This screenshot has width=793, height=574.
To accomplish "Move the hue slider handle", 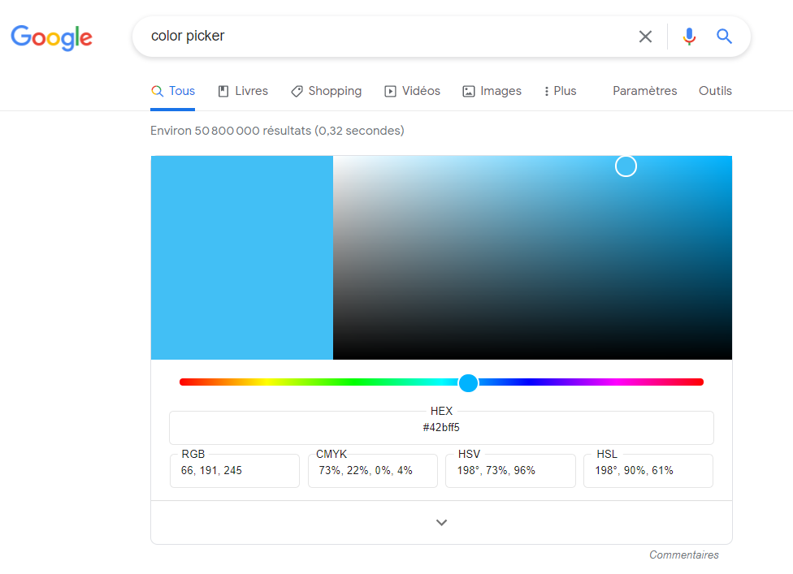I will tap(468, 382).
